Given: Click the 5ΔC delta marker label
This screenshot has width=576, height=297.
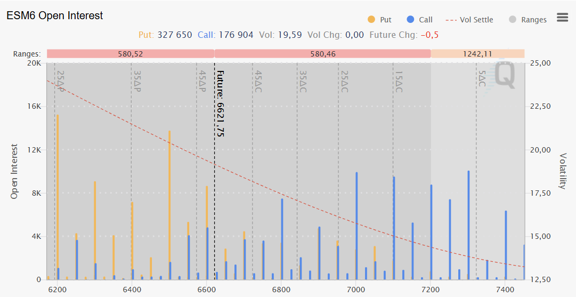Looking at the screenshot, I should pos(482,78).
